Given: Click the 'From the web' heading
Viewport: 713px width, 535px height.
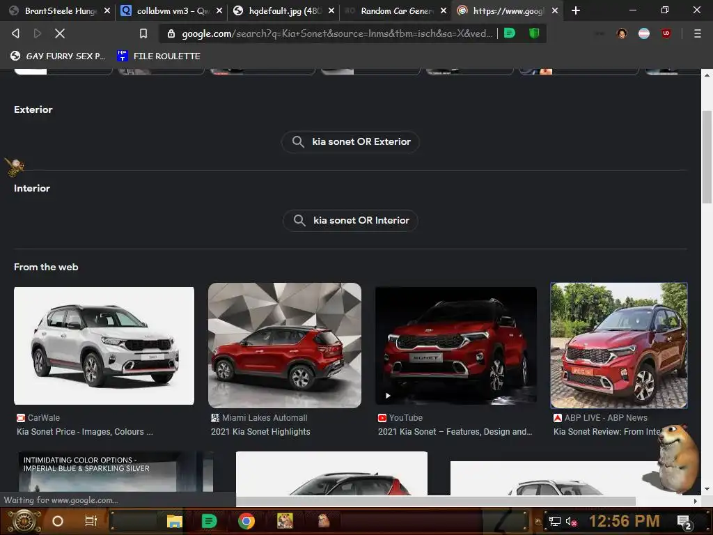Looking at the screenshot, I should click(46, 267).
